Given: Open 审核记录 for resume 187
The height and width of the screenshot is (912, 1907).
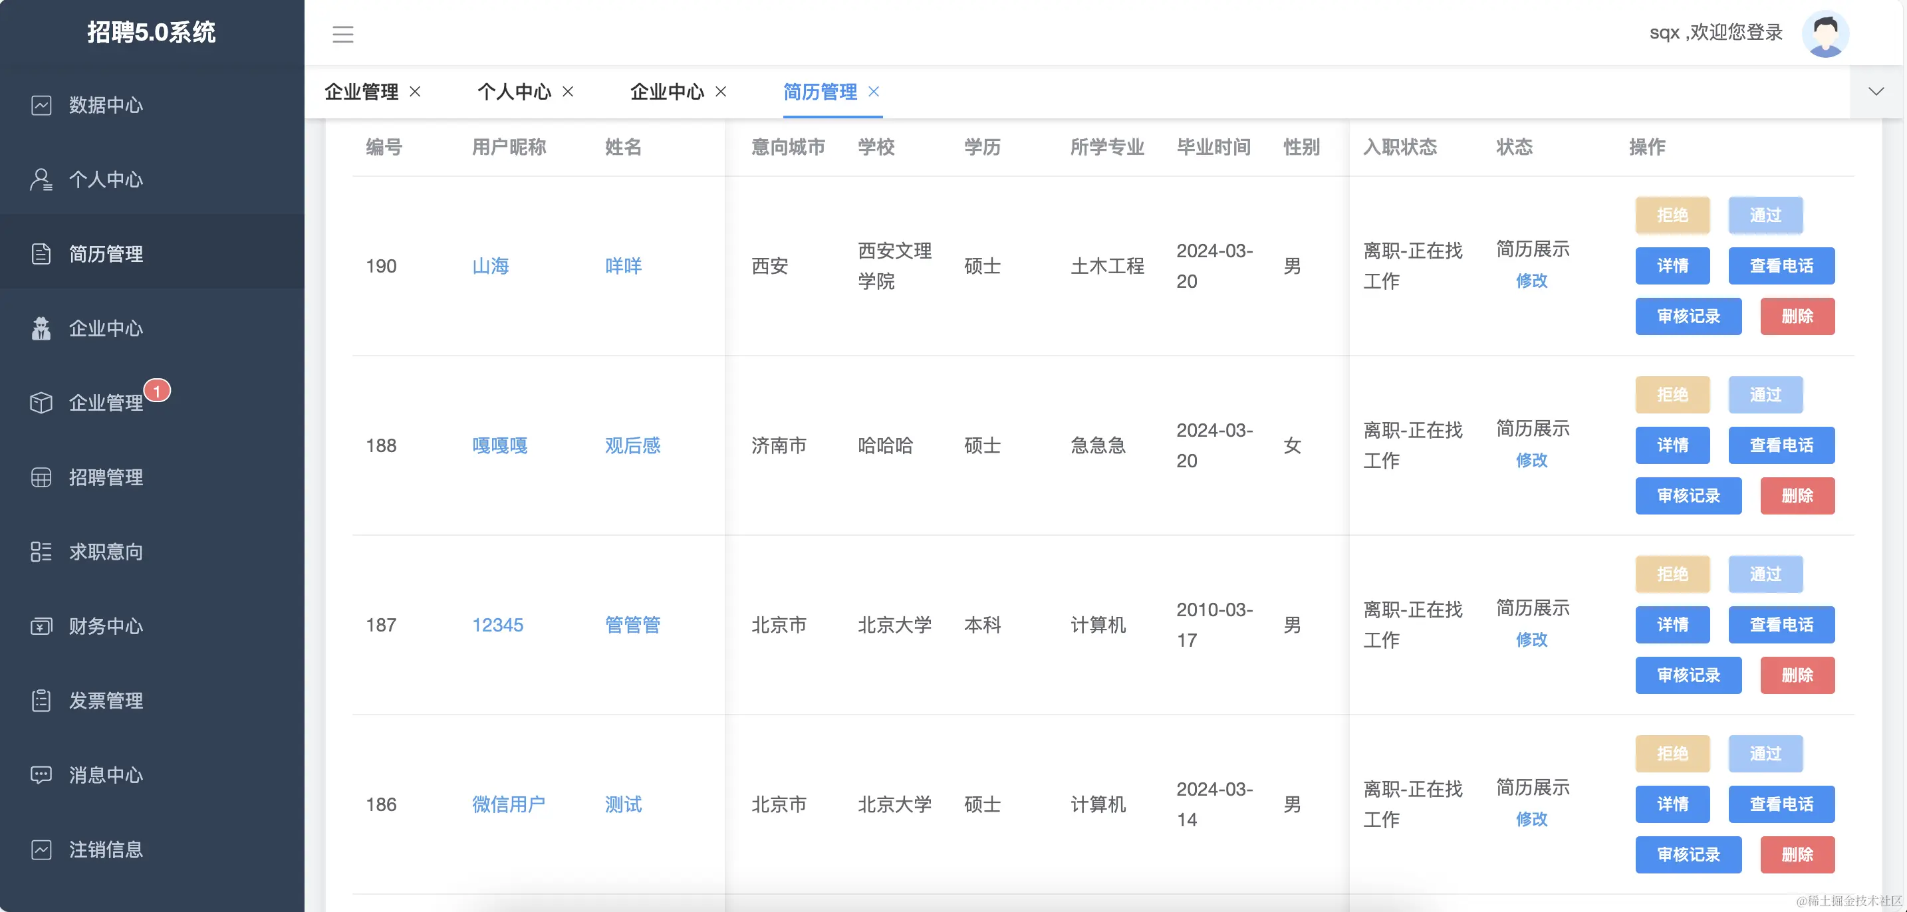Looking at the screenshot, I should 1688,675.
